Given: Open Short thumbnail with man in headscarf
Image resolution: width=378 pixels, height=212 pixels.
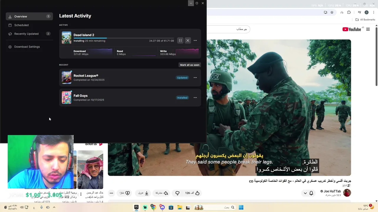Looking at the screenshot, I should [x=90, y=170].
